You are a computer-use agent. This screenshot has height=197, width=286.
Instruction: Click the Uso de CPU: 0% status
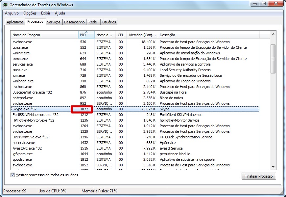click(x=52, y=191)
